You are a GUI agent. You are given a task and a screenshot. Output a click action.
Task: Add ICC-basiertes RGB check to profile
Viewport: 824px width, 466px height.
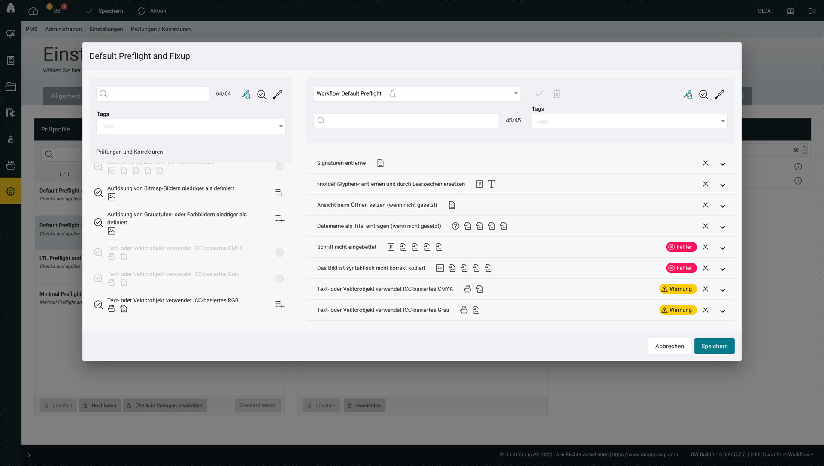[x=279, y=305]
